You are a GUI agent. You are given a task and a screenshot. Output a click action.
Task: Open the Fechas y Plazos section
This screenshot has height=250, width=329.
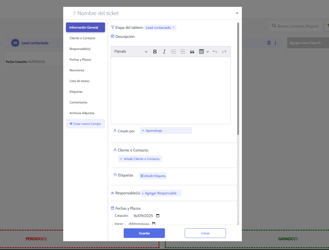[x=80, y=60]
